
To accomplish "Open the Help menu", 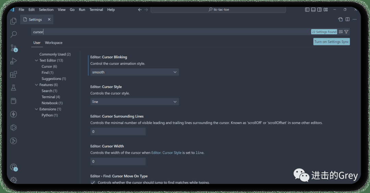I will [x=111, y=10].
